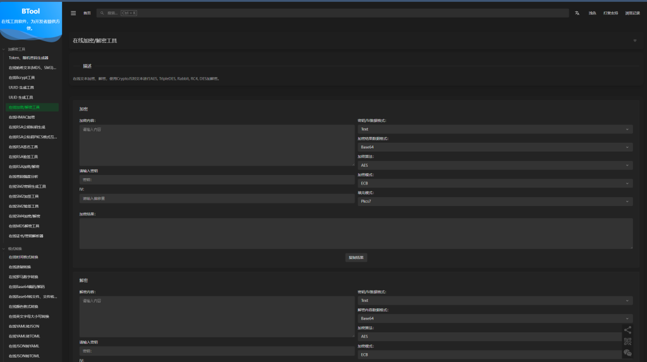
Task: Open the 加密结果数据格式 Base64 dropdown
Action: click(x=495, y=147)
